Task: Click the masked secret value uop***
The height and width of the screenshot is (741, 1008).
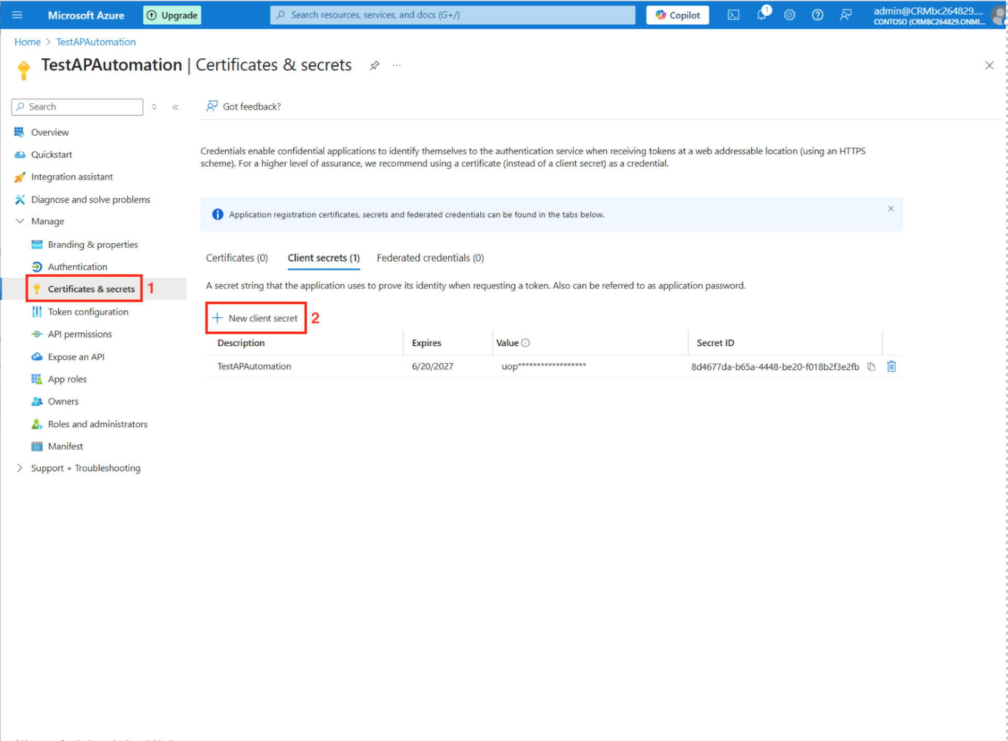Action: pos(544,366)
